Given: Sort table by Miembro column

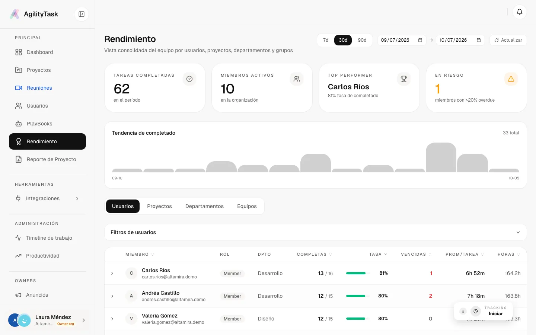Looking at the screenshot, I should click(x=140, y=254).
